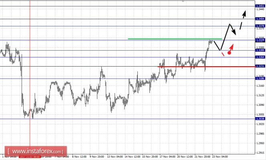
Task: Click the 8 Nov 12:00 time label
Action: click(79, 157)
